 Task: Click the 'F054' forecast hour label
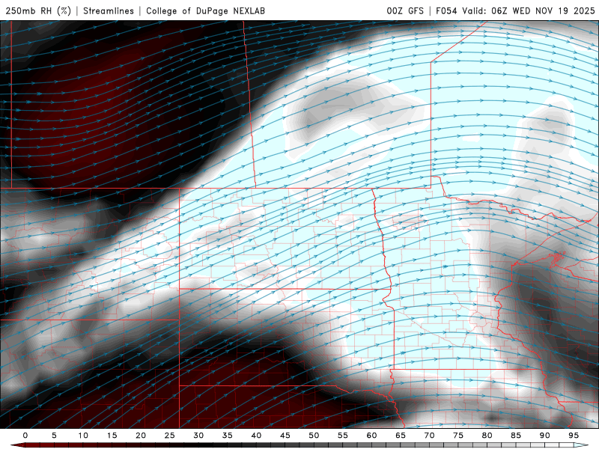coord(446,10)
